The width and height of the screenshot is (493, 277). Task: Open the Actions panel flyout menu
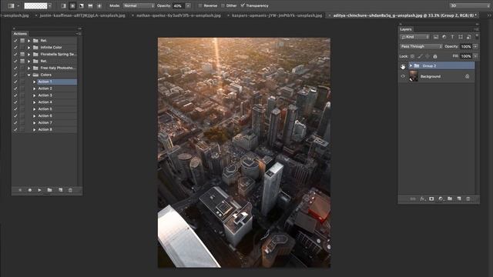tap(79, 34)
